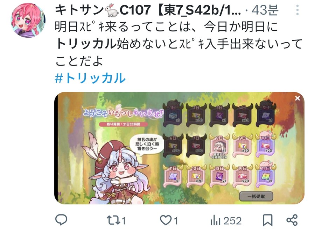Select the 1日 reward tile

tap(173, 115)
